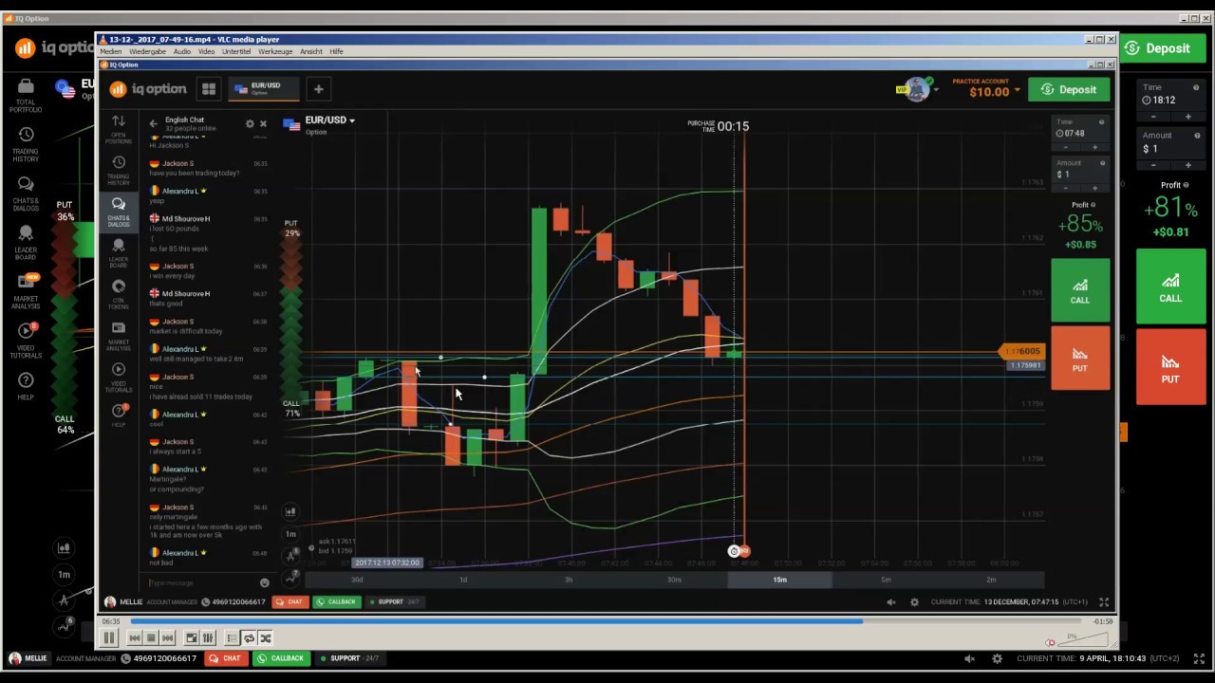Viewport: 1215px width, 683px height.
Task: Decrease the video's Time 07:48 value with its minus button
Action: [1065, 147]
